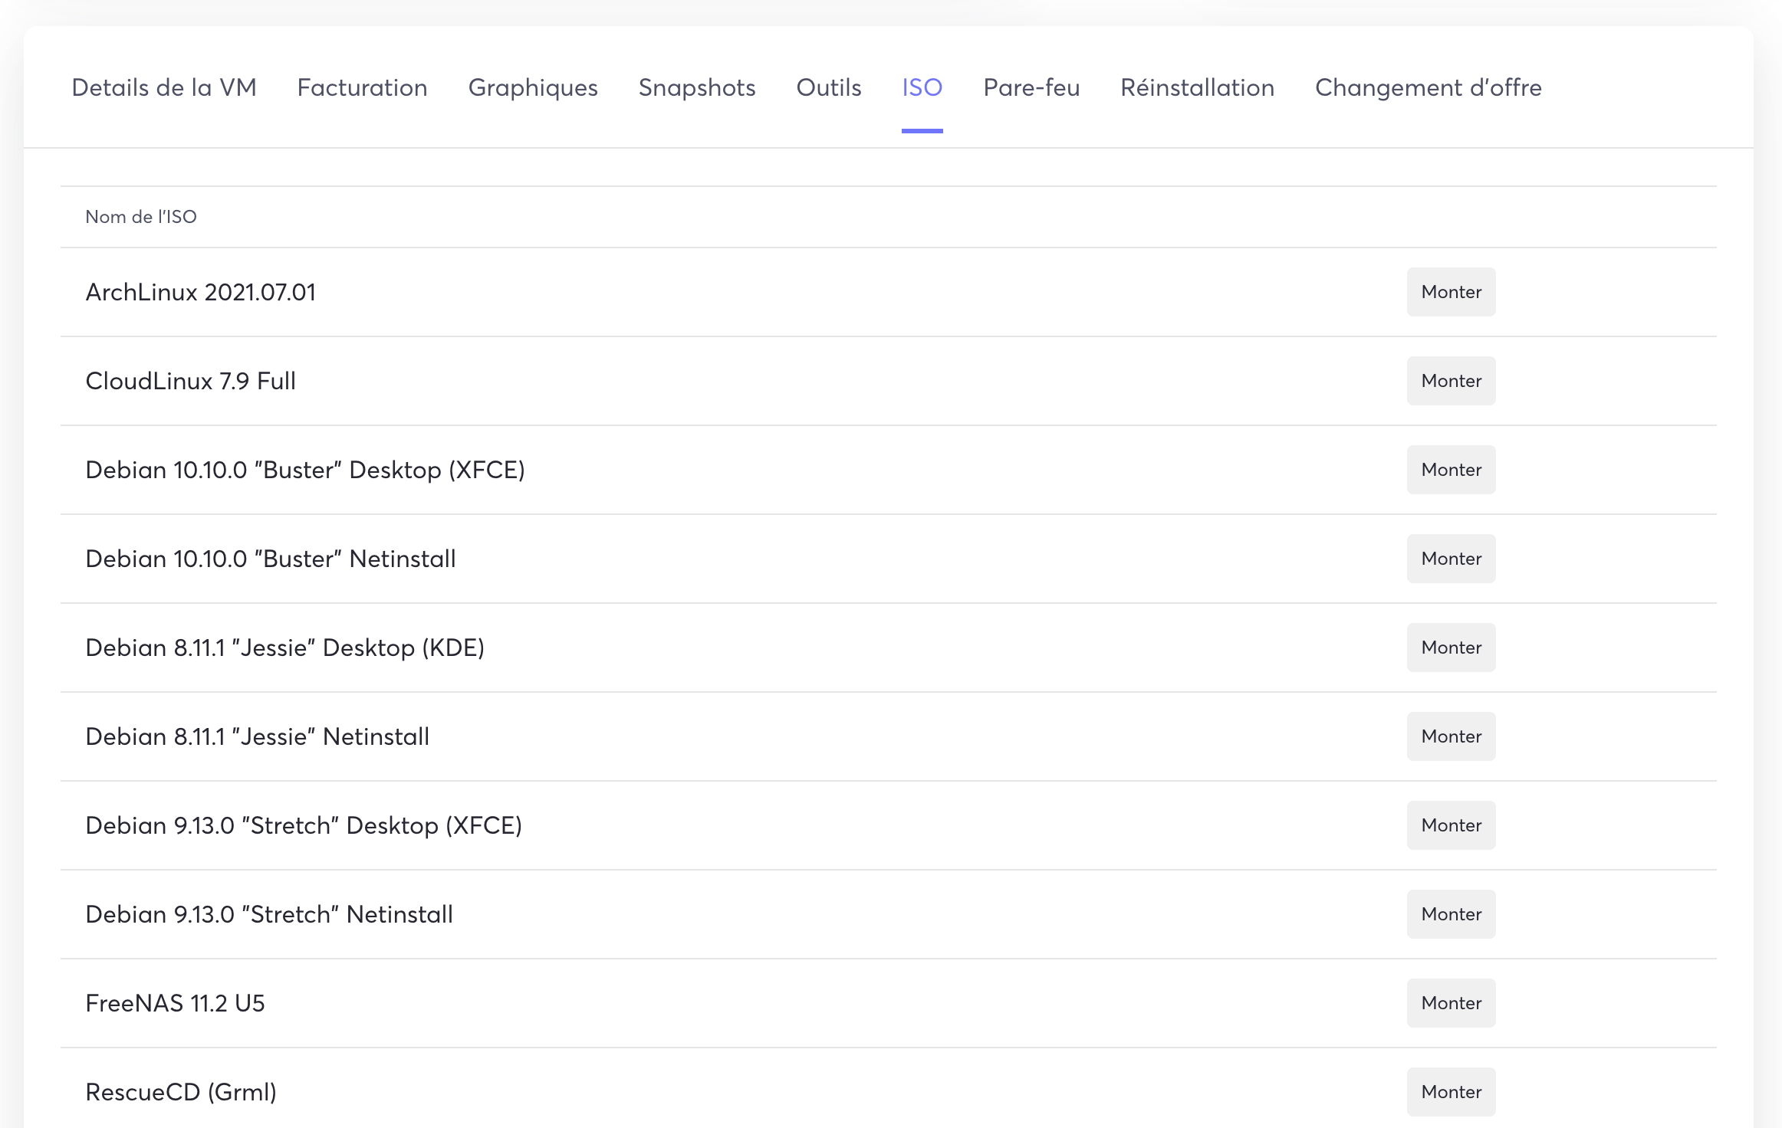The image size is (1782, 1128).
Task: Click Debian 9.13.0 "Stretch" Netinstall text
Action: coord(269,914)
